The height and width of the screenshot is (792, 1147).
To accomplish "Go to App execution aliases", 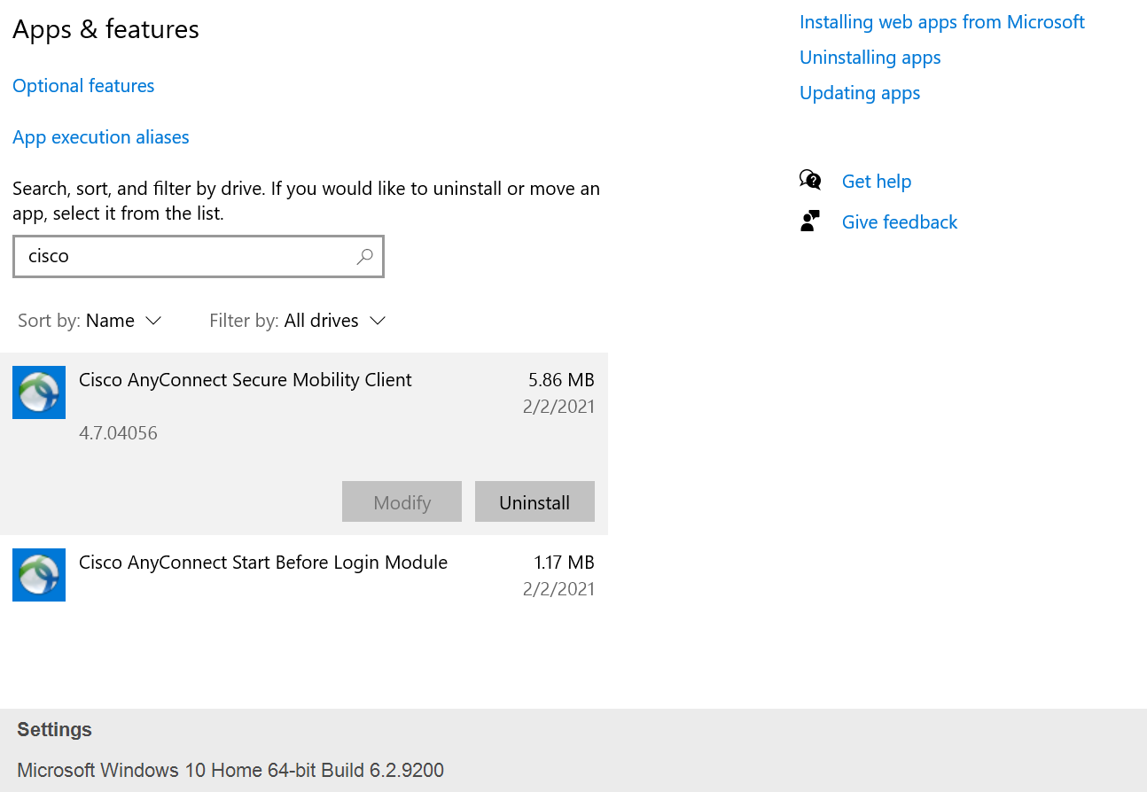I will (101, 137).
